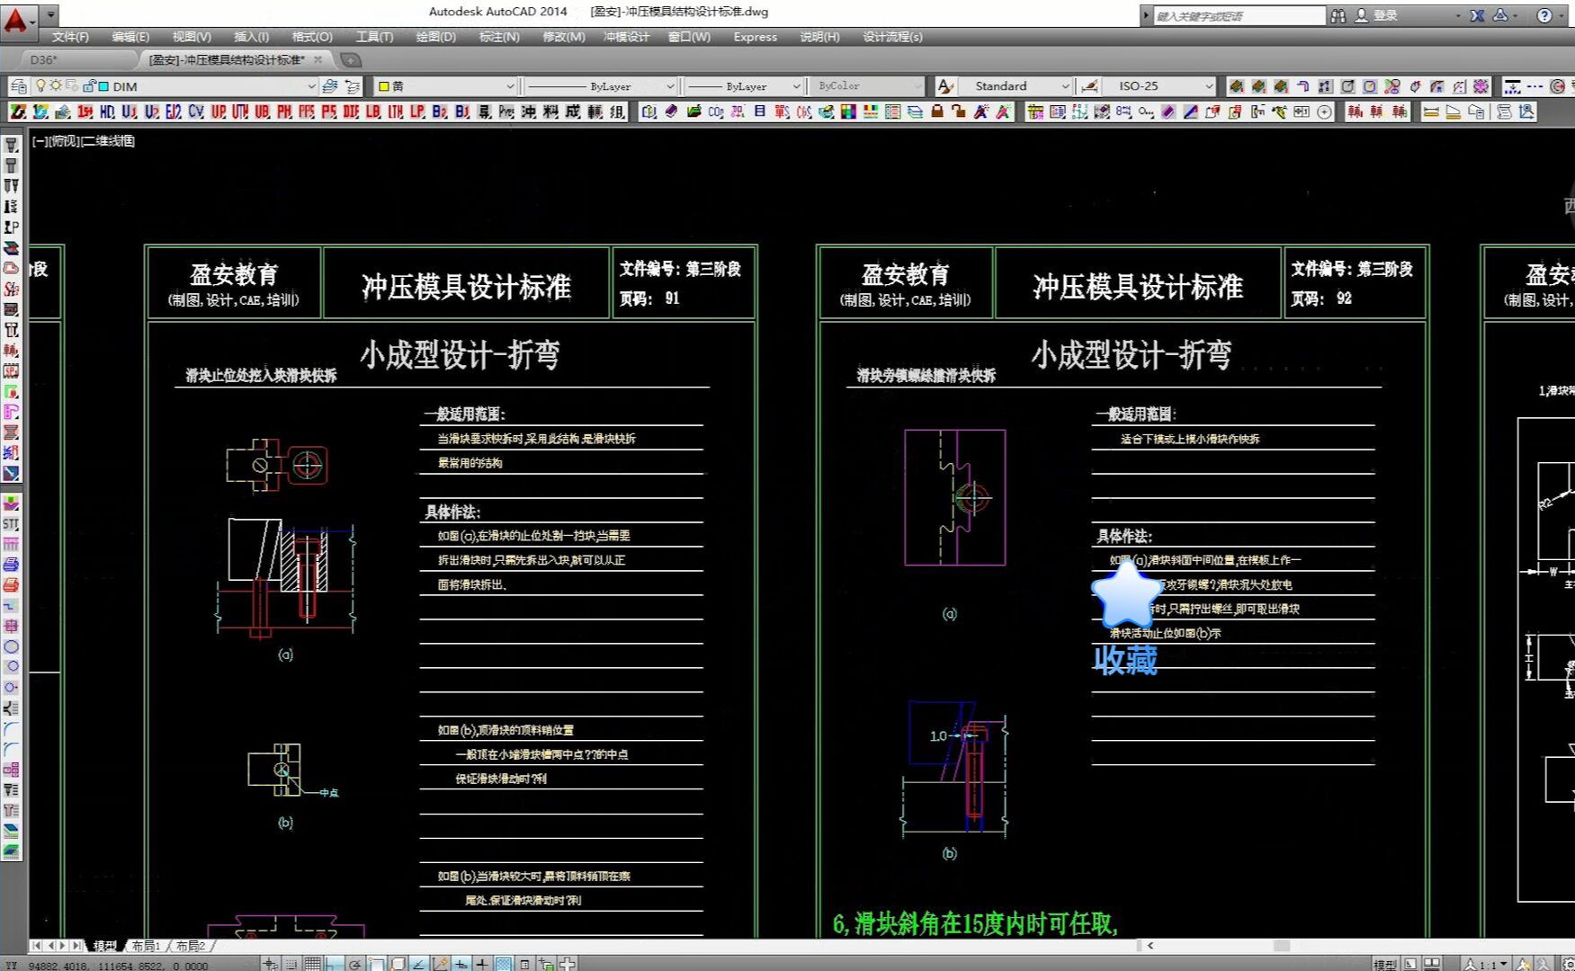Image resolution: width=1575 pixels, height=971 pixels.
Task: Click the 成 toolbar icon
Action: point(572,111)
